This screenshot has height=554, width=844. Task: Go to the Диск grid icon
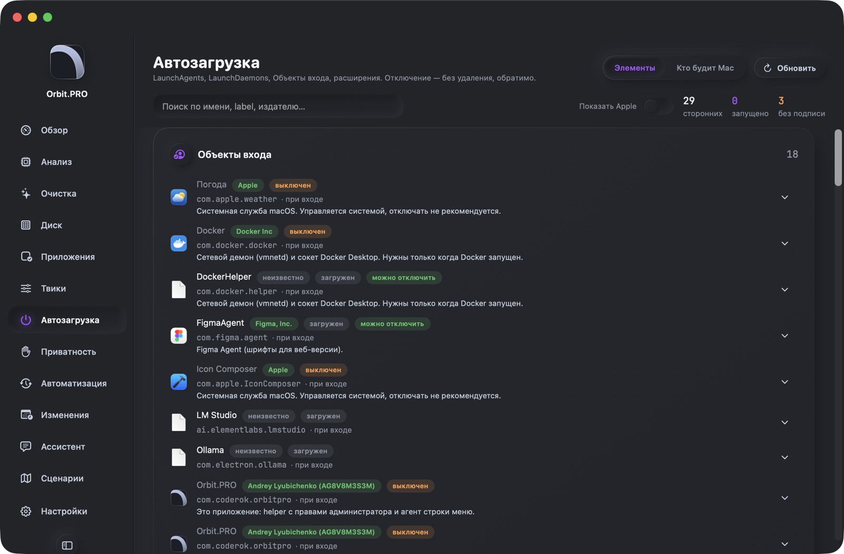26,225
